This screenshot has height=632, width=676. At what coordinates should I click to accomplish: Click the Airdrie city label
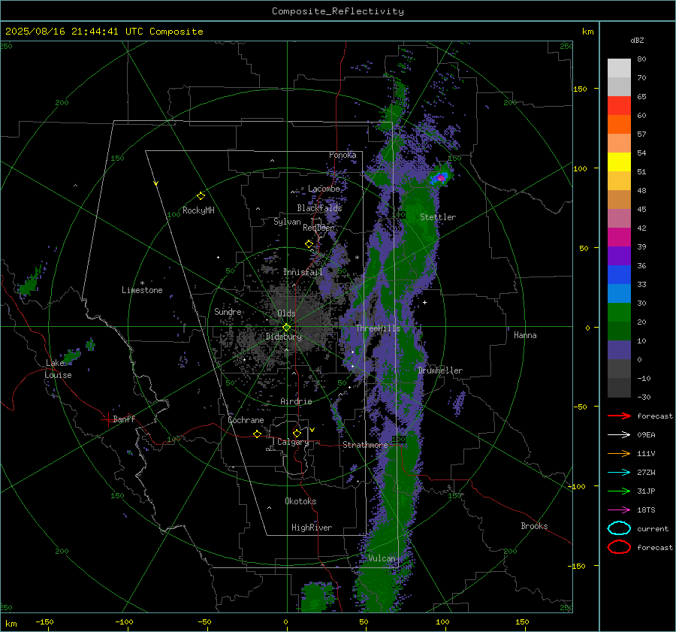coord(296,401)
